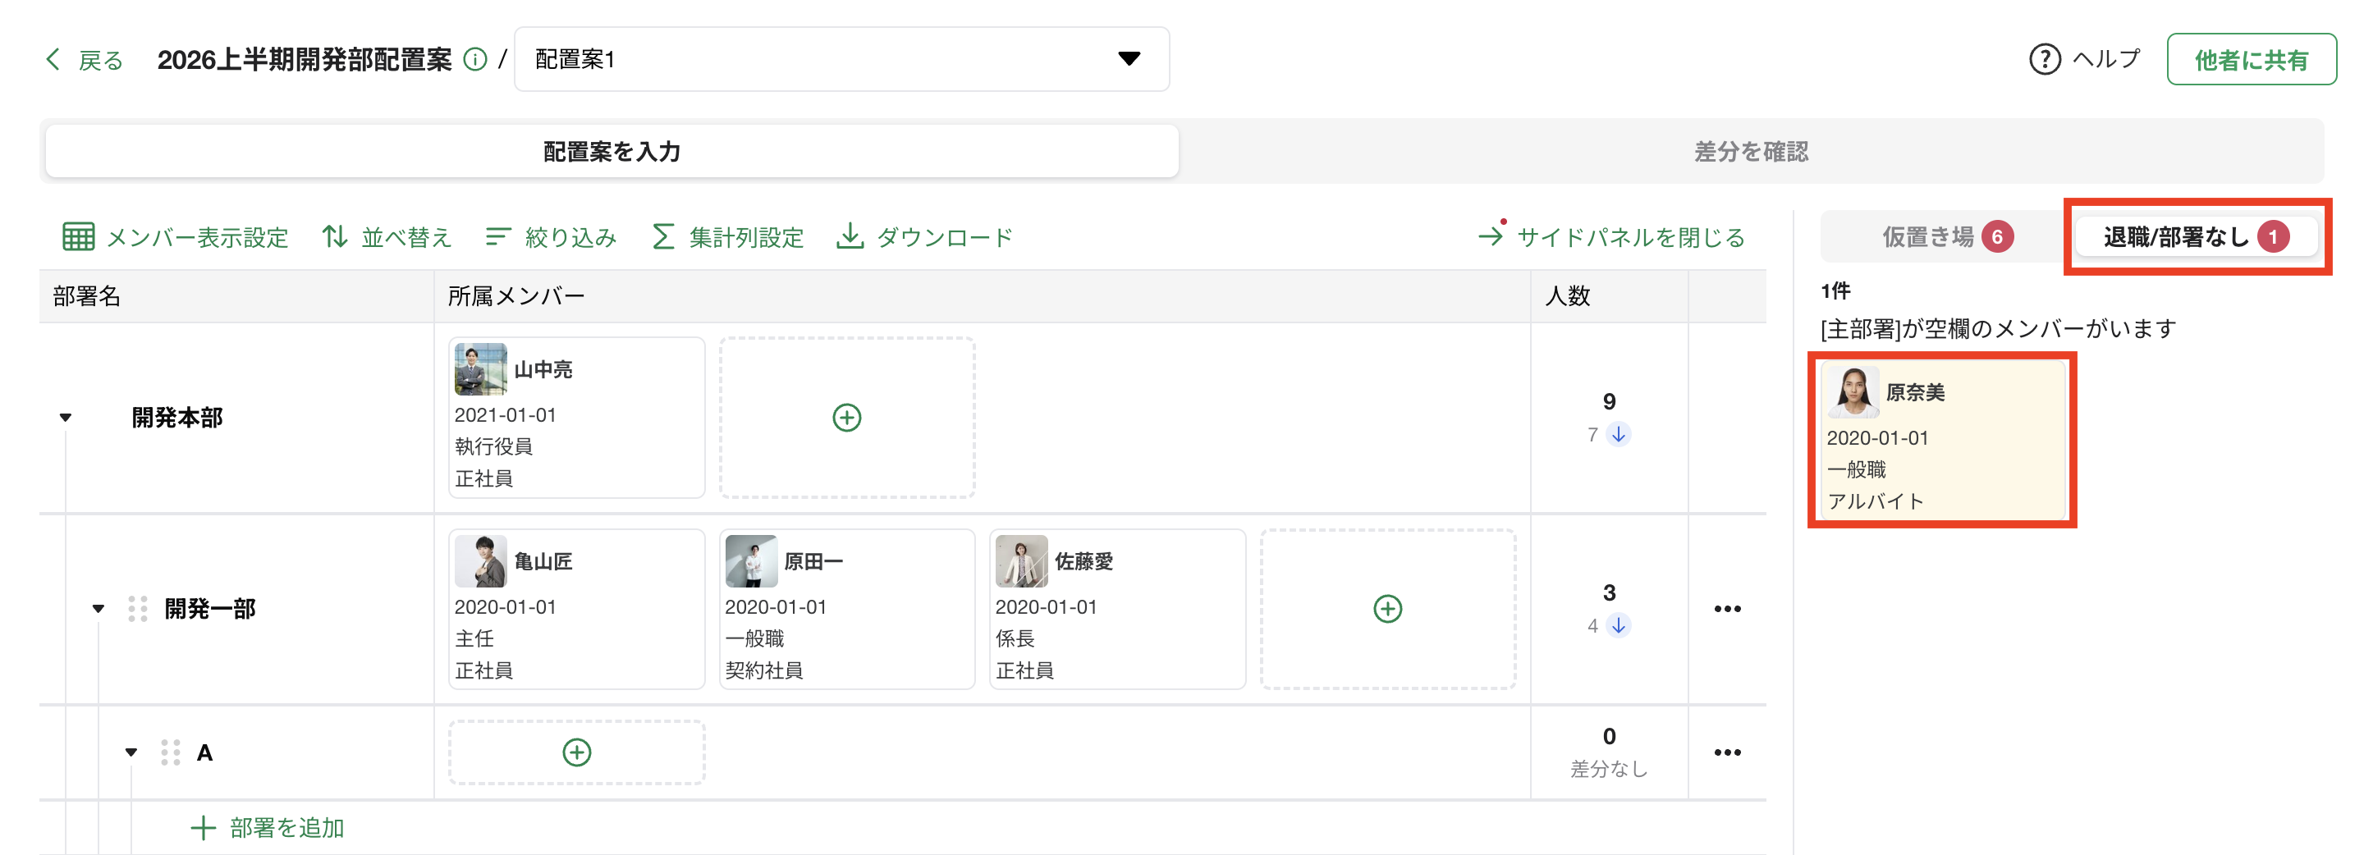Viewport: 2364px width, 855px height.
Task: Open 集計列設定 sigma settings
Action: tap(726, 236)
